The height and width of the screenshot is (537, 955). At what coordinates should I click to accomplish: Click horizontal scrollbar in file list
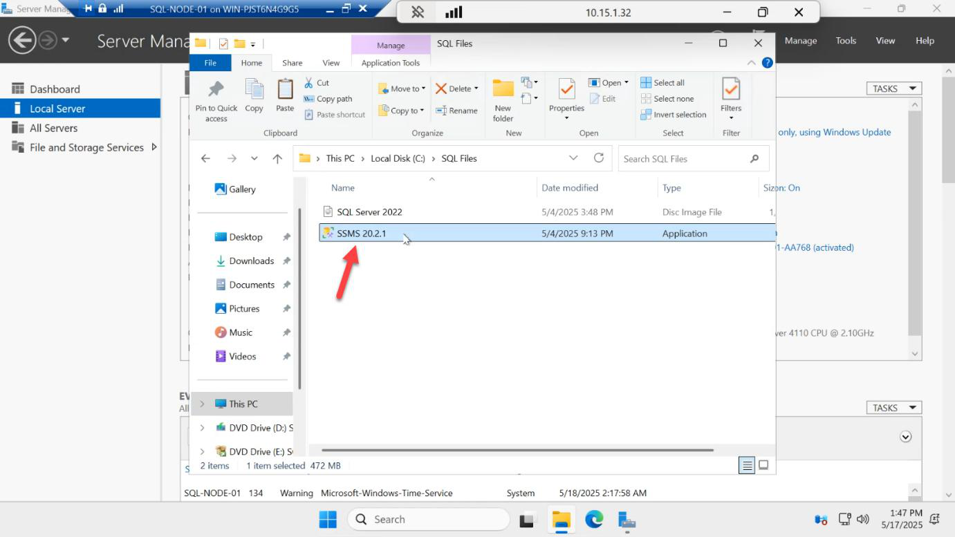pos(517,450)
